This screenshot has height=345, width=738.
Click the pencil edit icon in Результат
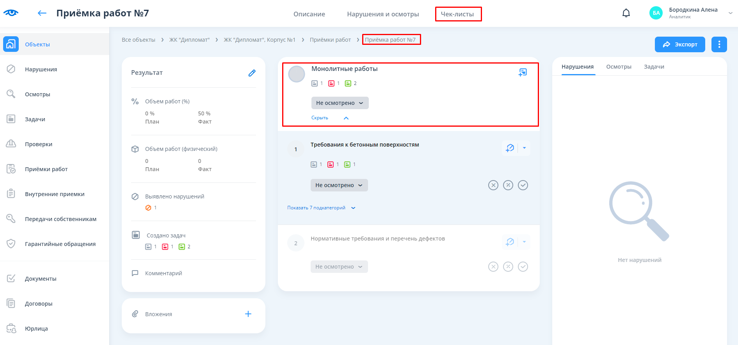[252, 73]
